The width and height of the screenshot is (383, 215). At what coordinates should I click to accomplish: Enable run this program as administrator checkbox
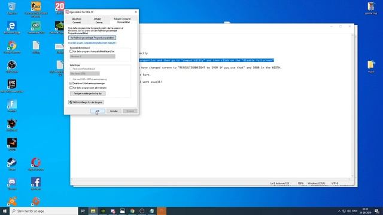71,88
